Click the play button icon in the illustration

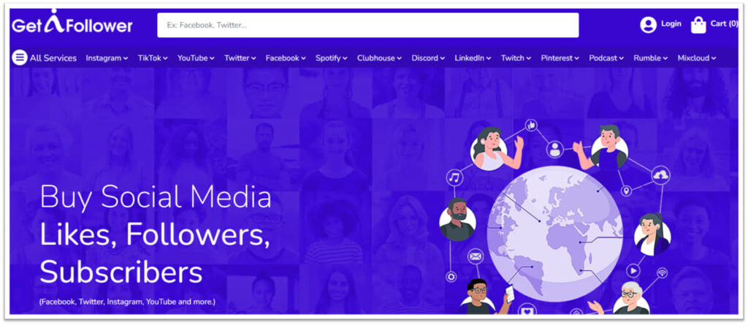click(633, 271)
